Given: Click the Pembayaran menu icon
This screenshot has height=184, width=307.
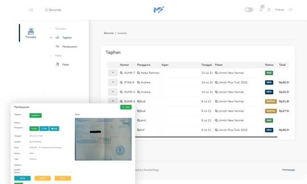Looking at the screenshot, I should point(57,46).
